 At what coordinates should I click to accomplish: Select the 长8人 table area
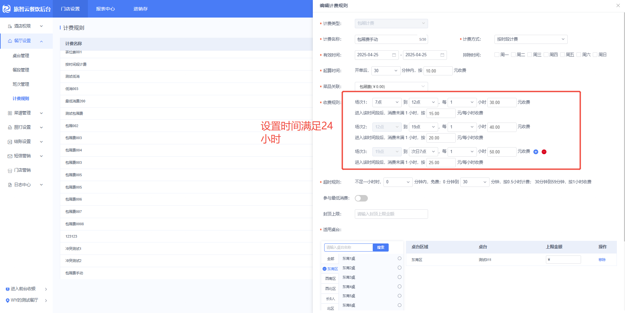click(330, 299)
